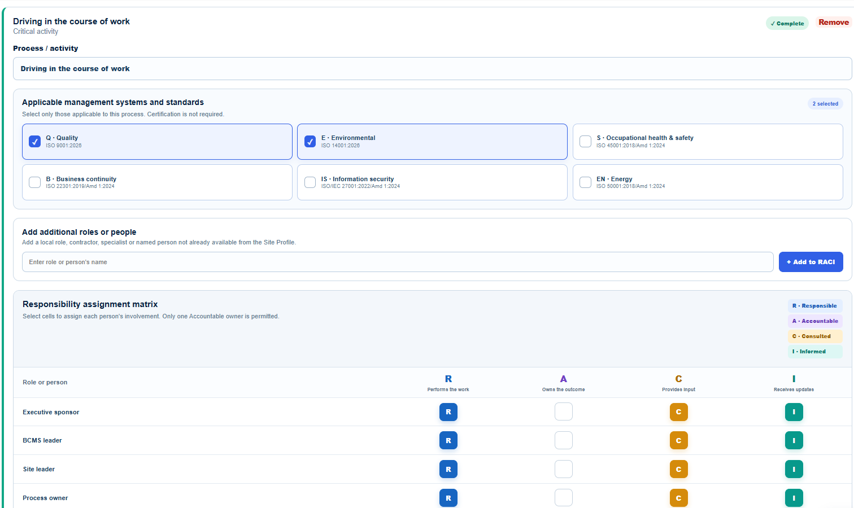
Task: Click the A · Accountable legend chip
Action: coord(815,321)
